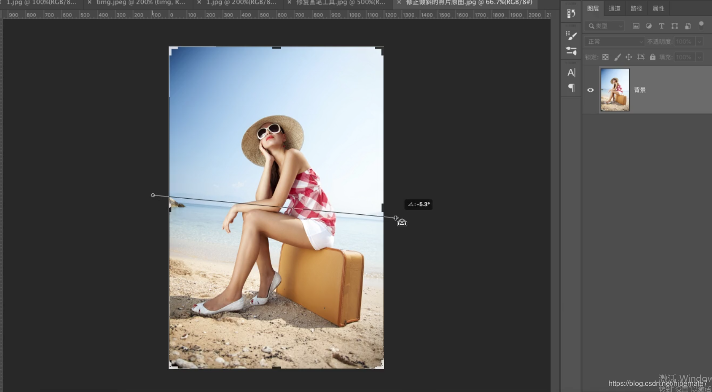Viewport: 712px width, 392px height.
Task: Close the 1.jpg @ 200% document tab
Action: coord(199,3)
